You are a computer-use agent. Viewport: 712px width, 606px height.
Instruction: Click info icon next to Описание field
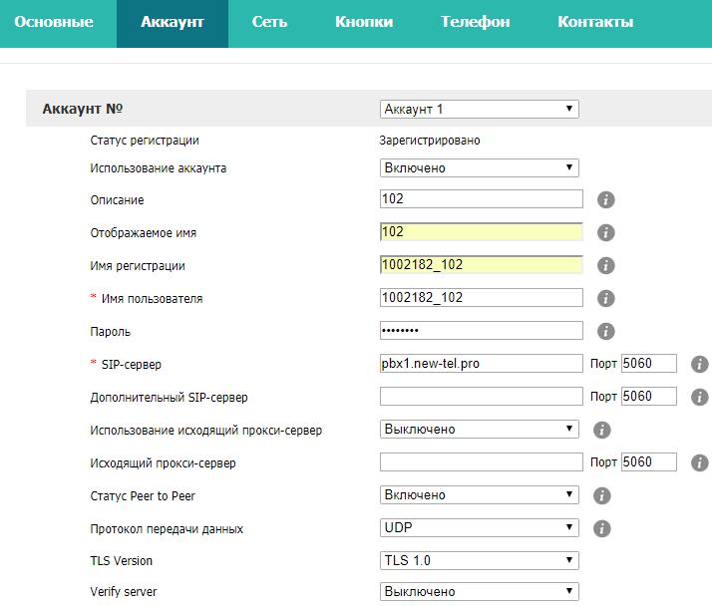pos(605,200)
